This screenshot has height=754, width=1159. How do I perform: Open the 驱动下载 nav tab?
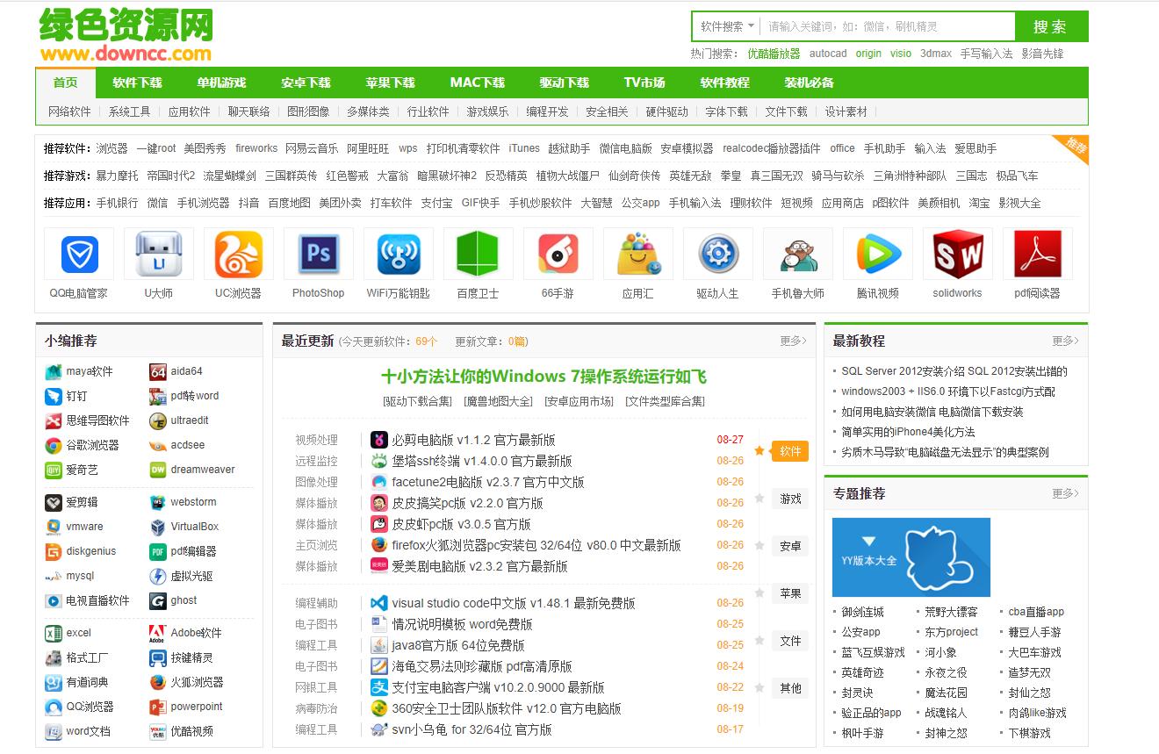tap(565, 83)
